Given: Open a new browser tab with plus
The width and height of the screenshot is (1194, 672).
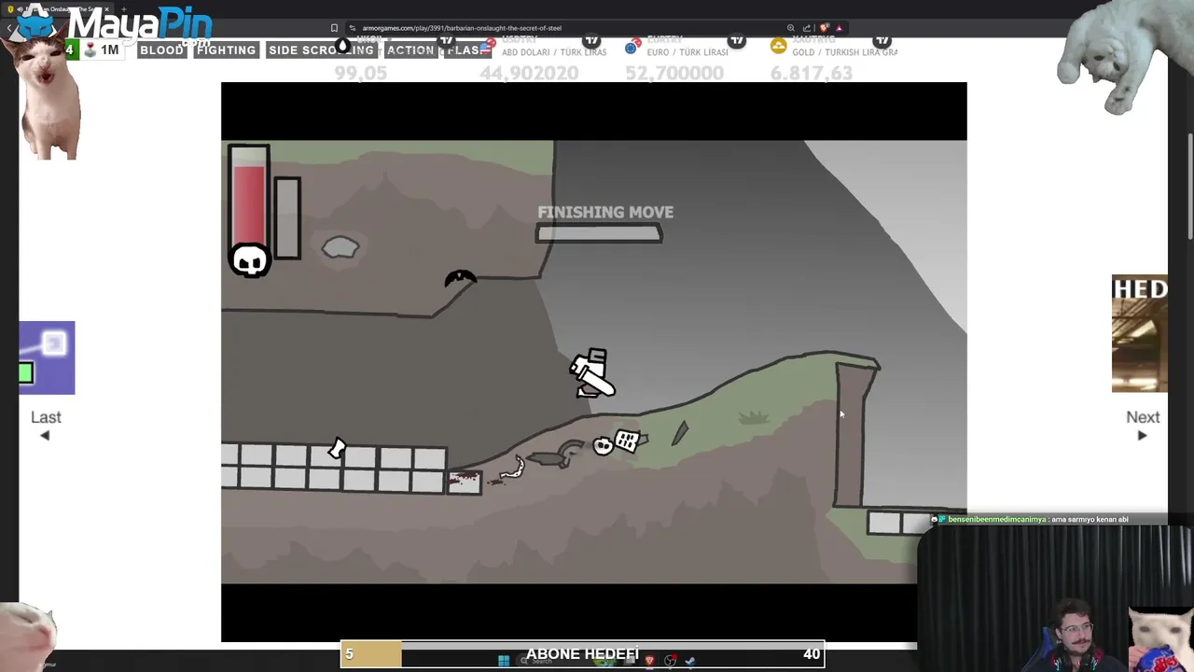Looking at the screenshot, I should [123, 9].
